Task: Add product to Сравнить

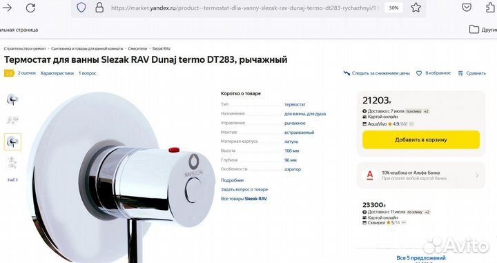Action: 476,73
